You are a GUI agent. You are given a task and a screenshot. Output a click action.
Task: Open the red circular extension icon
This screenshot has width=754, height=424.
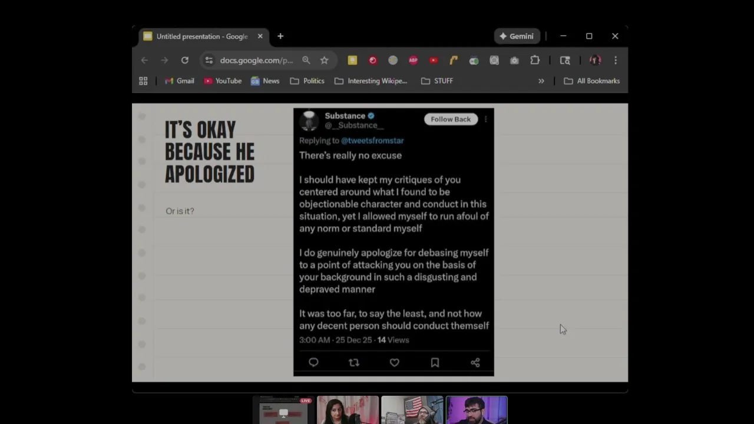(372, 60)
